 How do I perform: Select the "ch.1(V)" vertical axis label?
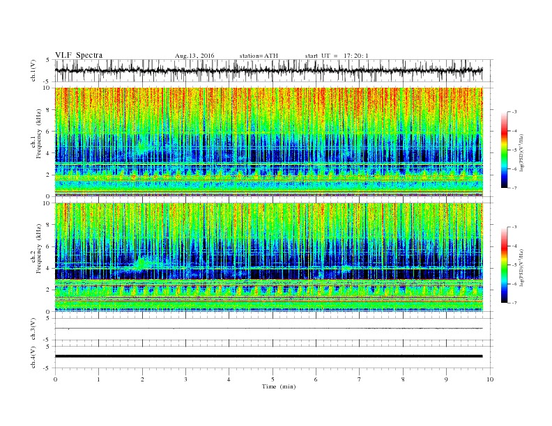[33, 71]
